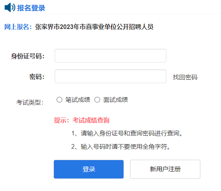Image resolution: width=221 pixels, height=191 pixels.
Task: Click hint line about 身份证号和查询密码
Action: point(127,133)
